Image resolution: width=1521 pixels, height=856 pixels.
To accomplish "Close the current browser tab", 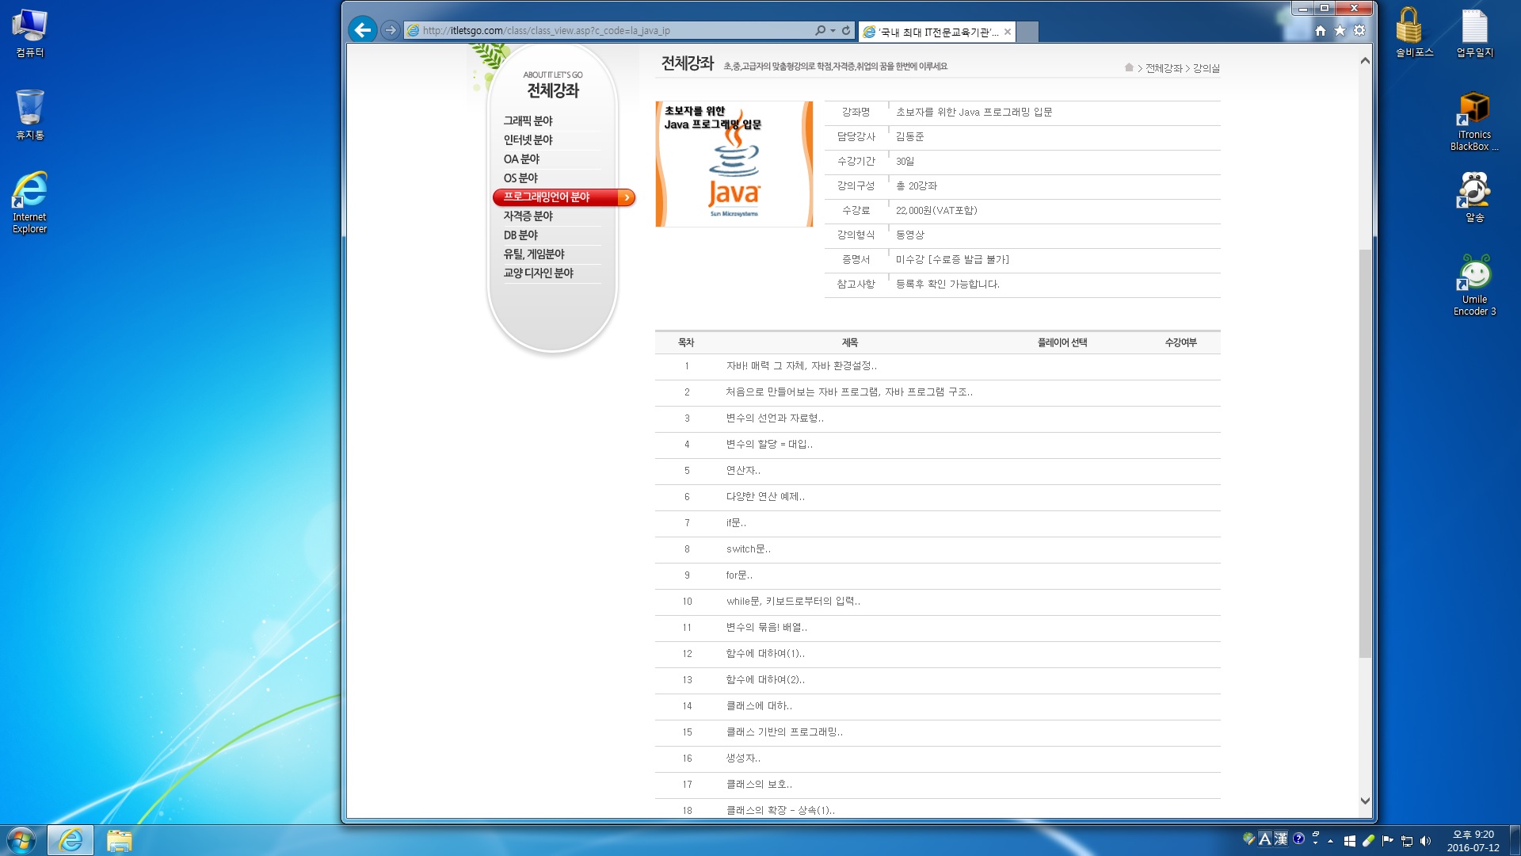I will click(1008, 32).
